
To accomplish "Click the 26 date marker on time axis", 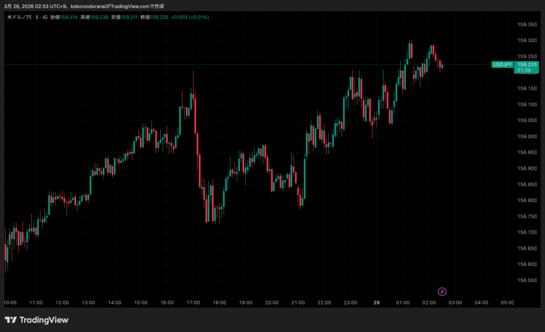I will click(x=376, y=303).
